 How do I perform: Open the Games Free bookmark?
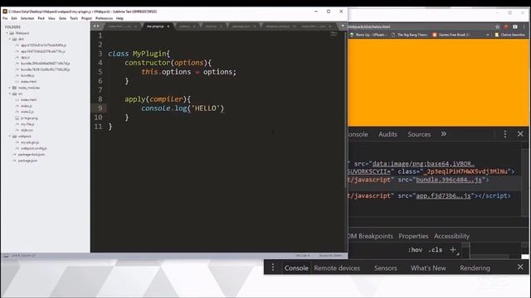pos(451,35)
